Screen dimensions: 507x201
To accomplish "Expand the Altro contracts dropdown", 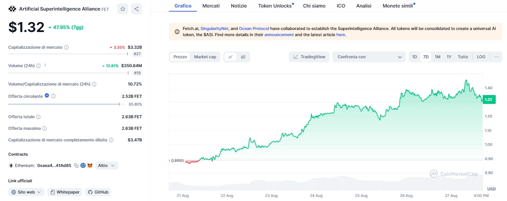I will click(x=107, y=166).
